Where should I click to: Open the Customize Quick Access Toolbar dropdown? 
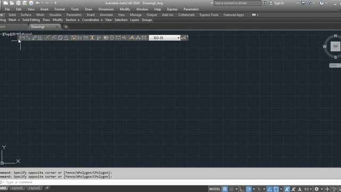[x=55, y=3]
